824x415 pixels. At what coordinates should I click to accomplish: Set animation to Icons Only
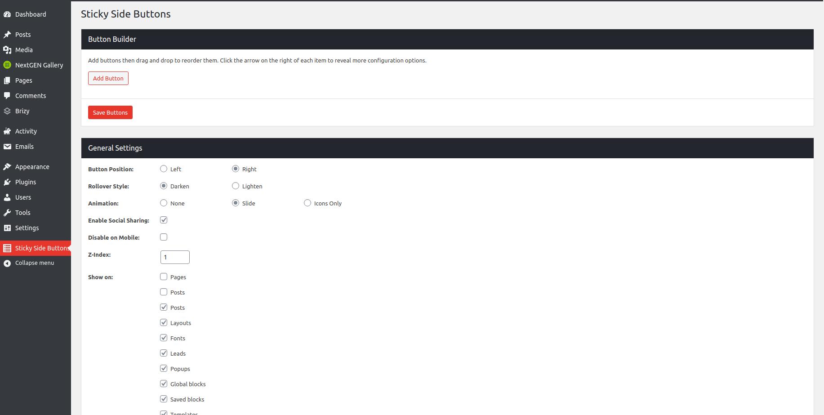(x=307, y=203)
